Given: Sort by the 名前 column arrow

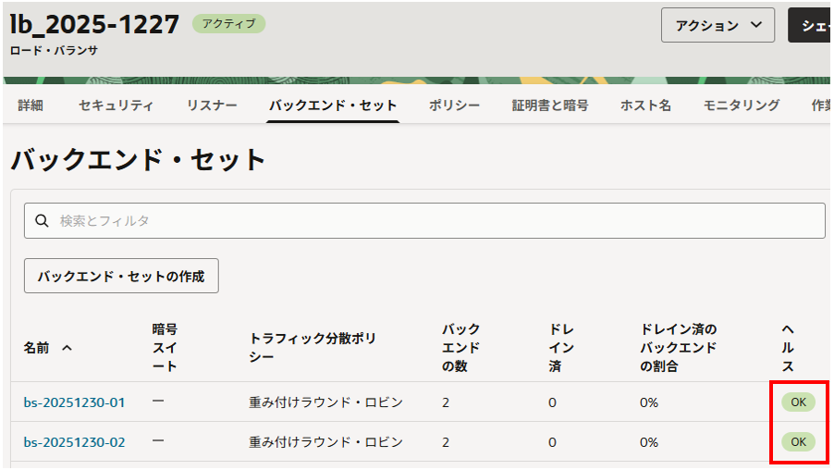Looking at the screenshot, I should tap(67, 348).
